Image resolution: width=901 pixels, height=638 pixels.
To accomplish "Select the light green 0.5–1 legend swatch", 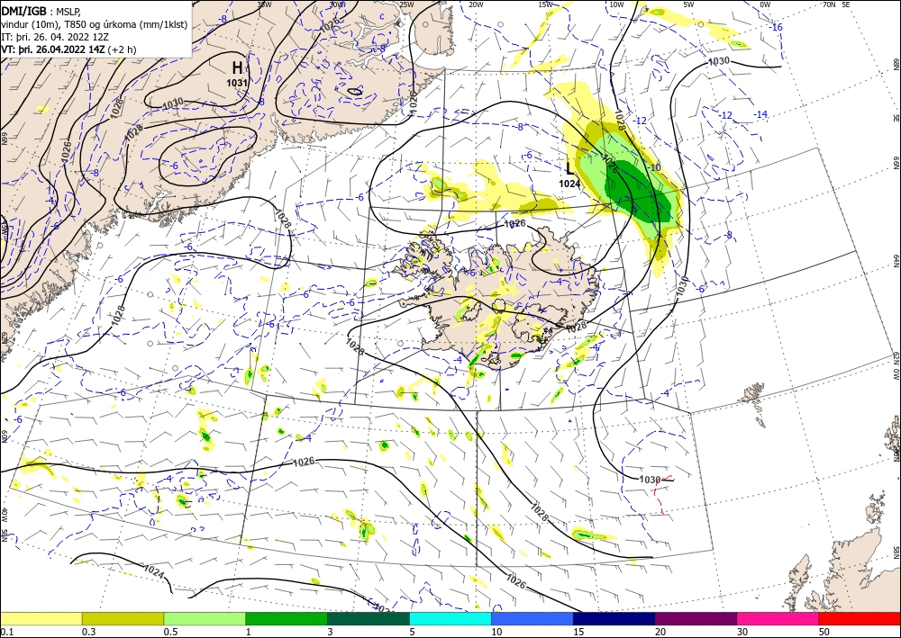I will pos(205,618).
